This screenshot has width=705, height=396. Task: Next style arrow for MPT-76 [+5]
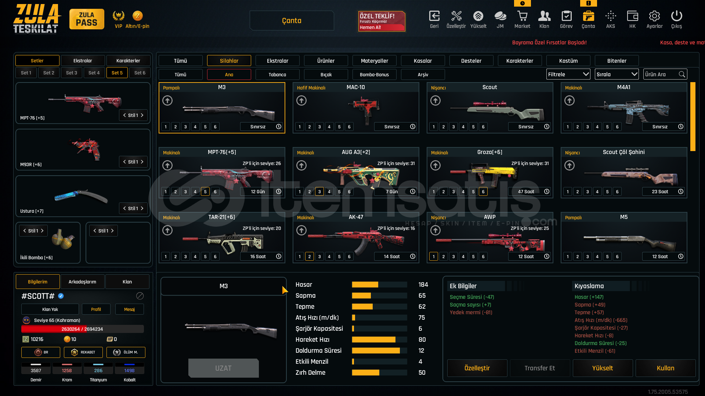pyautogui.click(x=142, y=115)
